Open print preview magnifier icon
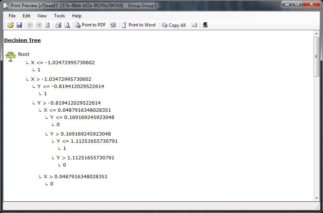 tap(67, 25)
